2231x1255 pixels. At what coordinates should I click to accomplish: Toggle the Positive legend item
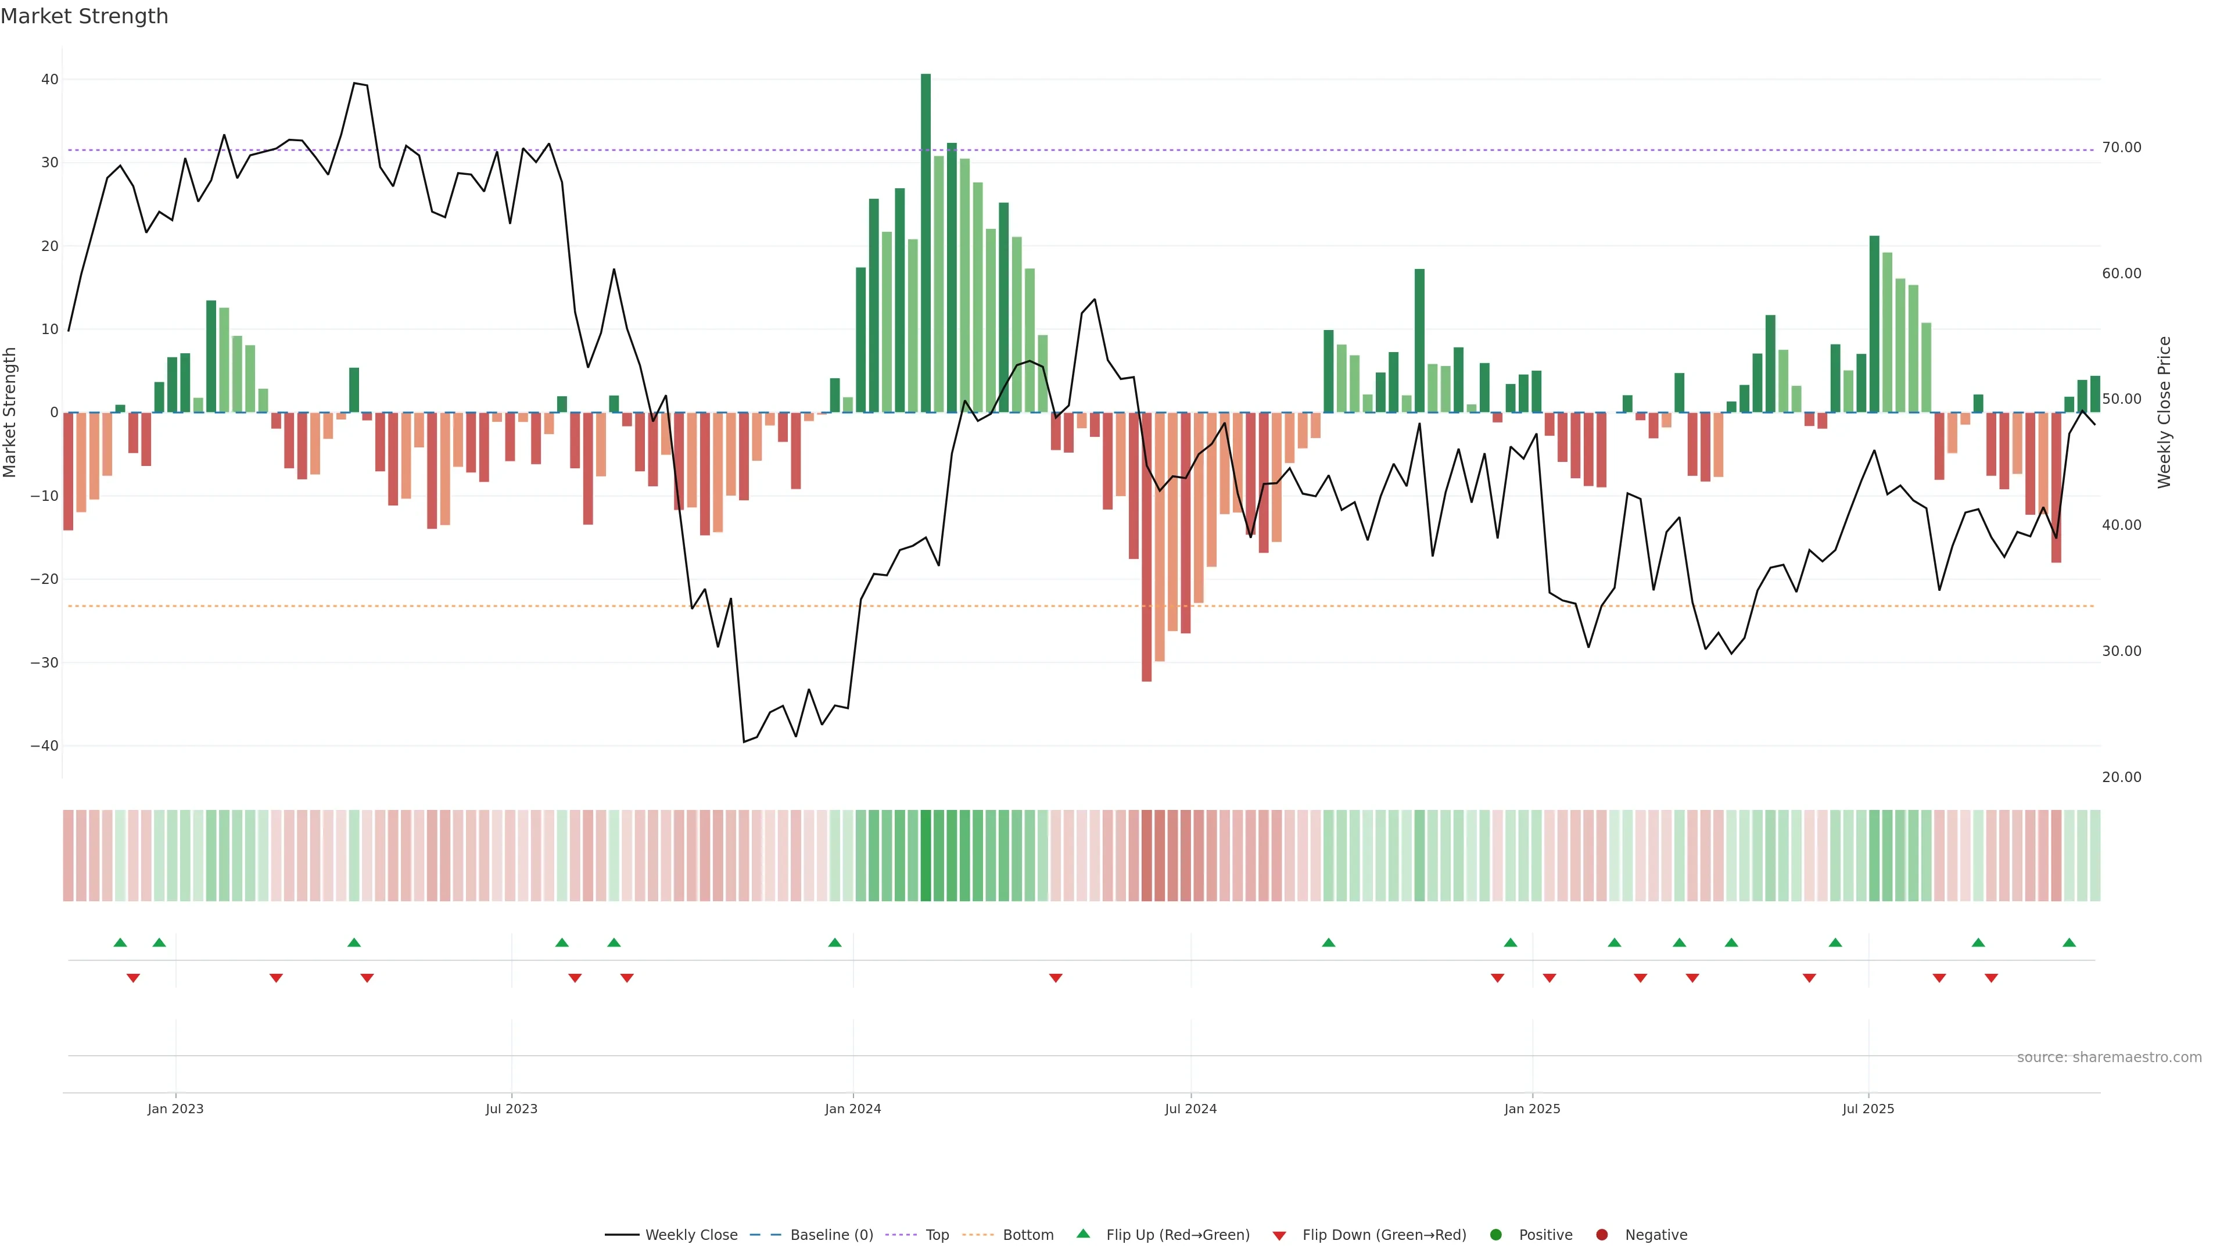1545,1235
